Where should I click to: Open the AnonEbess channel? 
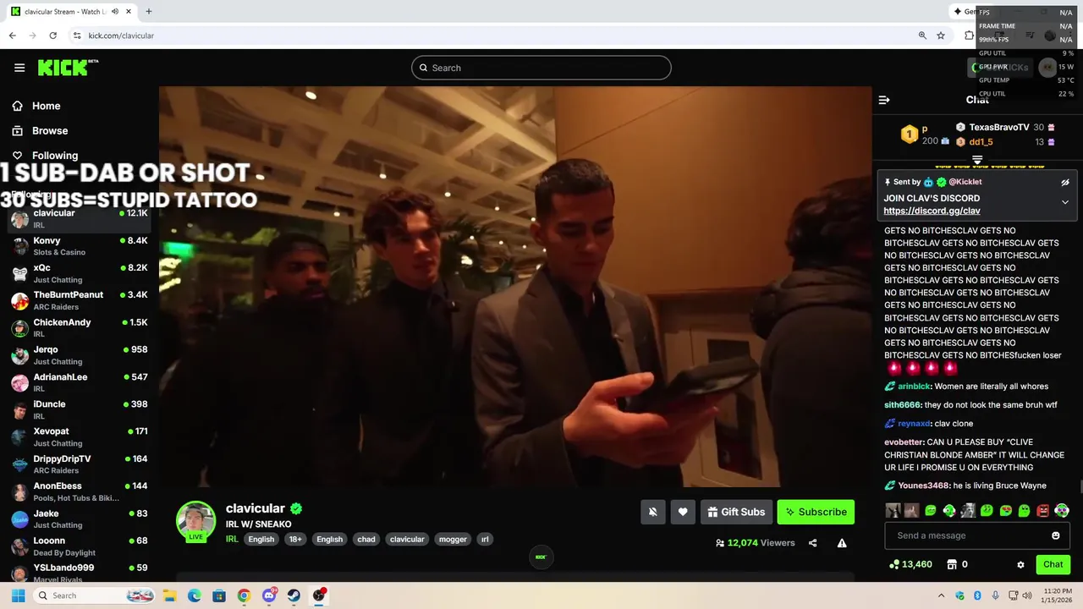point(79,491)
